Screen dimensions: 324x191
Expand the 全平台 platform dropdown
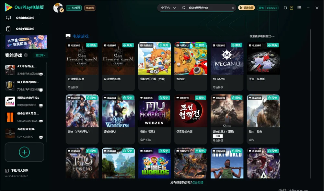[x=168, y=8]
